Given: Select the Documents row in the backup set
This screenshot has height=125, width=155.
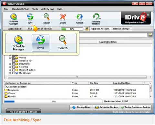Looking at the screenshot, I should tap(77, 90).
